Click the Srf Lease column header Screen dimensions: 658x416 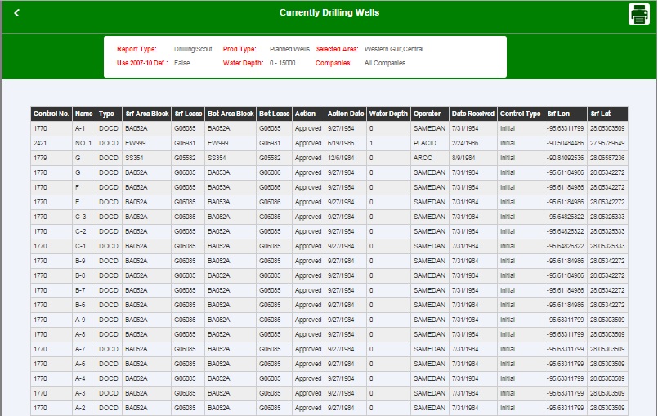[188, 114]
